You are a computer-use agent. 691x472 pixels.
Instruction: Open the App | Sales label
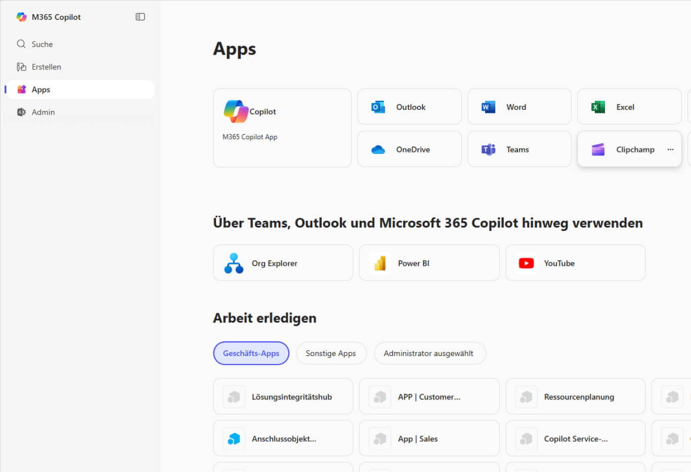coord(418,439)
